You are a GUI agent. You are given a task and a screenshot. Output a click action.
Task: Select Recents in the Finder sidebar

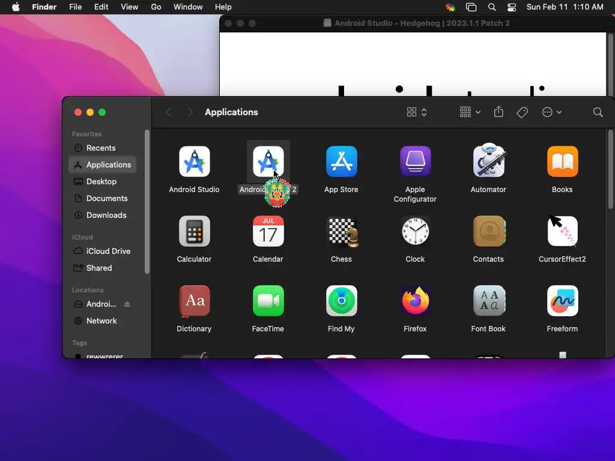tap(103, 148)
